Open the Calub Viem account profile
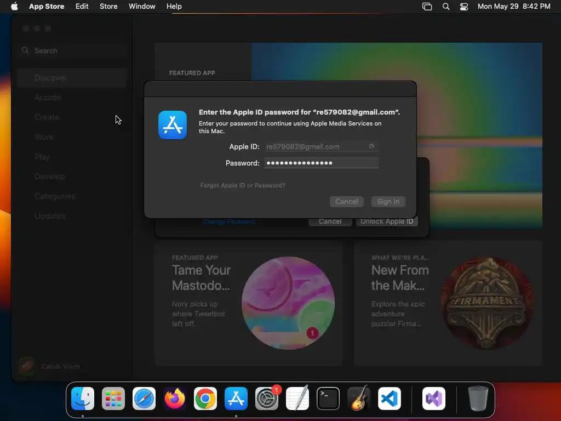The width and height of the screenshot is (561, 421). [x=50, y=366]
